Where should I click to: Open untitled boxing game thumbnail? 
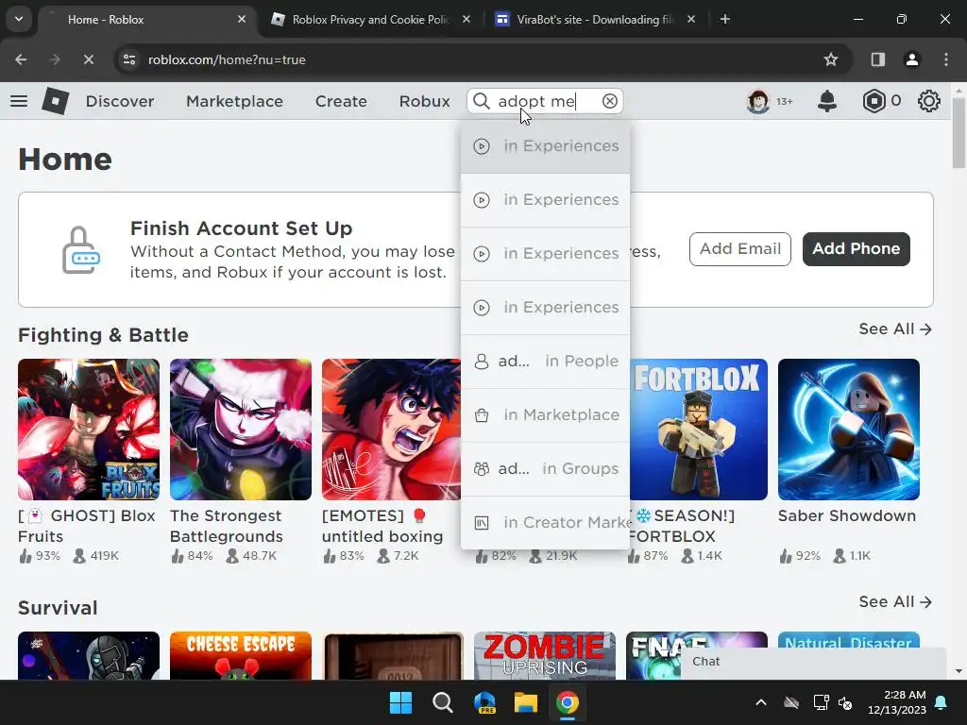(x=391, y=430)
